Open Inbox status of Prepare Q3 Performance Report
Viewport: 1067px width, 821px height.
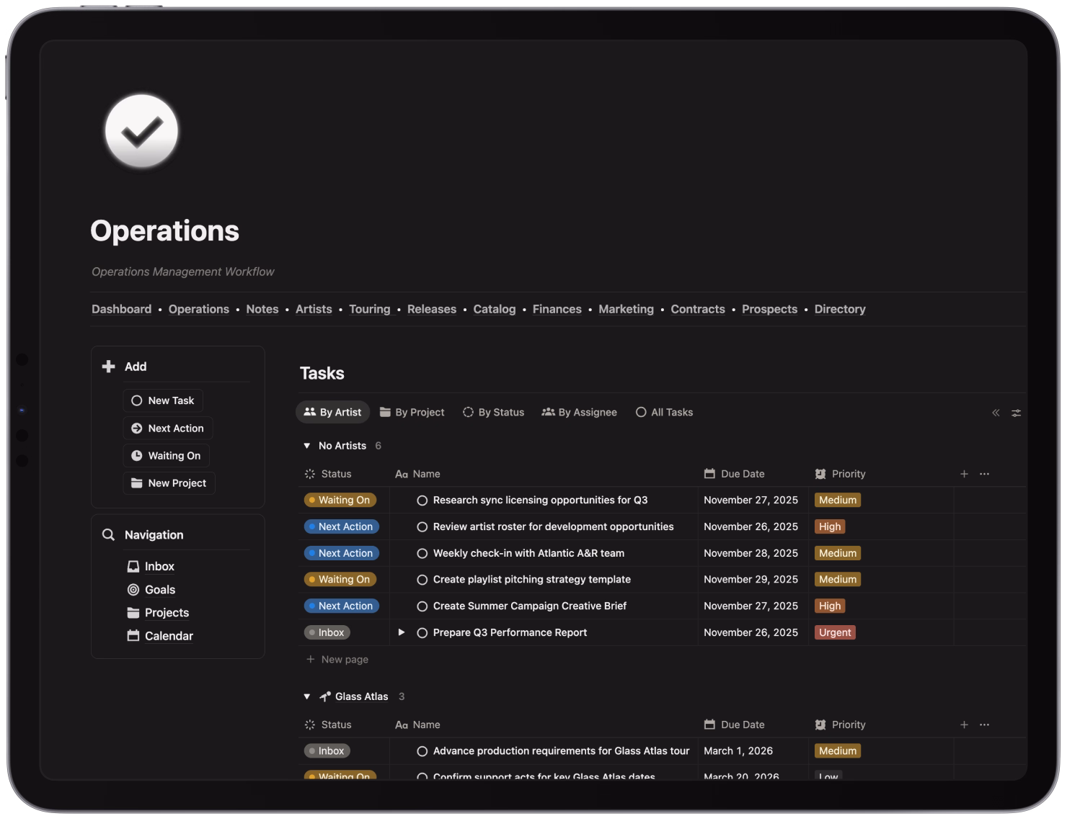pos(327,632)
